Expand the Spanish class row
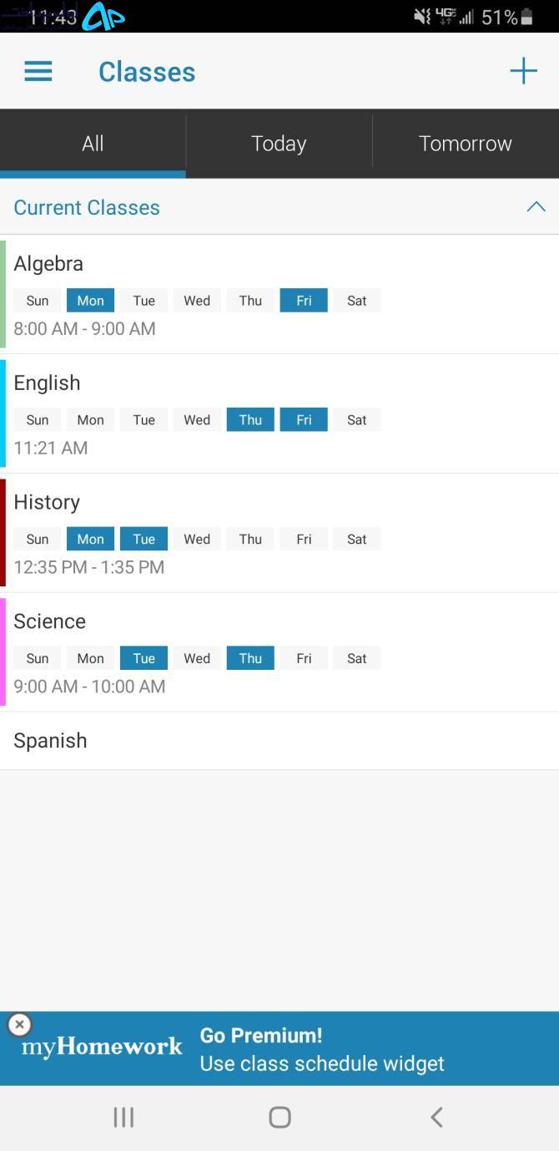This screenshot has width=559, height=1151. click(x=279, y=741)
